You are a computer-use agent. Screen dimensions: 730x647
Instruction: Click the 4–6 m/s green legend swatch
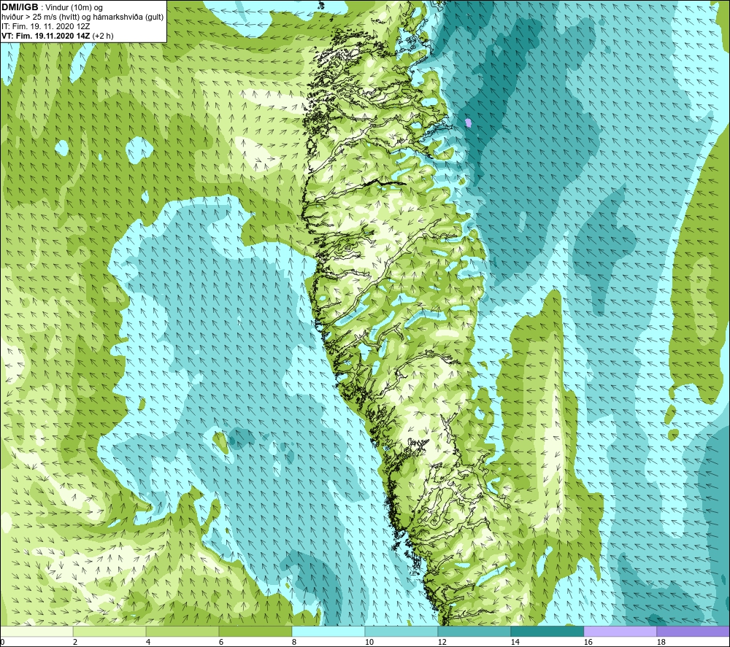click(182, 631)
